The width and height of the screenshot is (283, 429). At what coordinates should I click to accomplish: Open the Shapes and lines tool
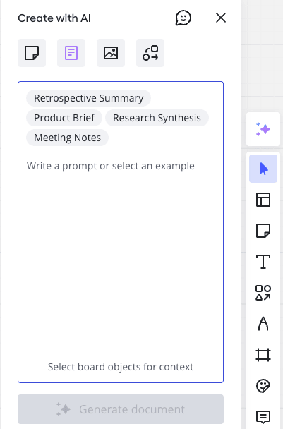pyautogui.click(x=263, y=293)
